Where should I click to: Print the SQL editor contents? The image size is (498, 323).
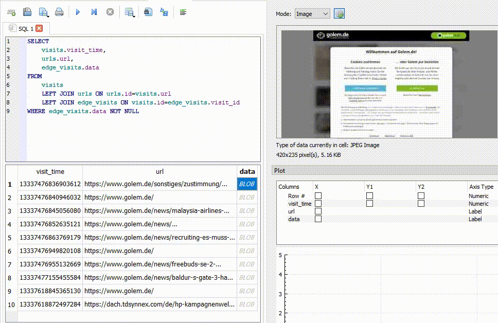click(x=59, y=12)
